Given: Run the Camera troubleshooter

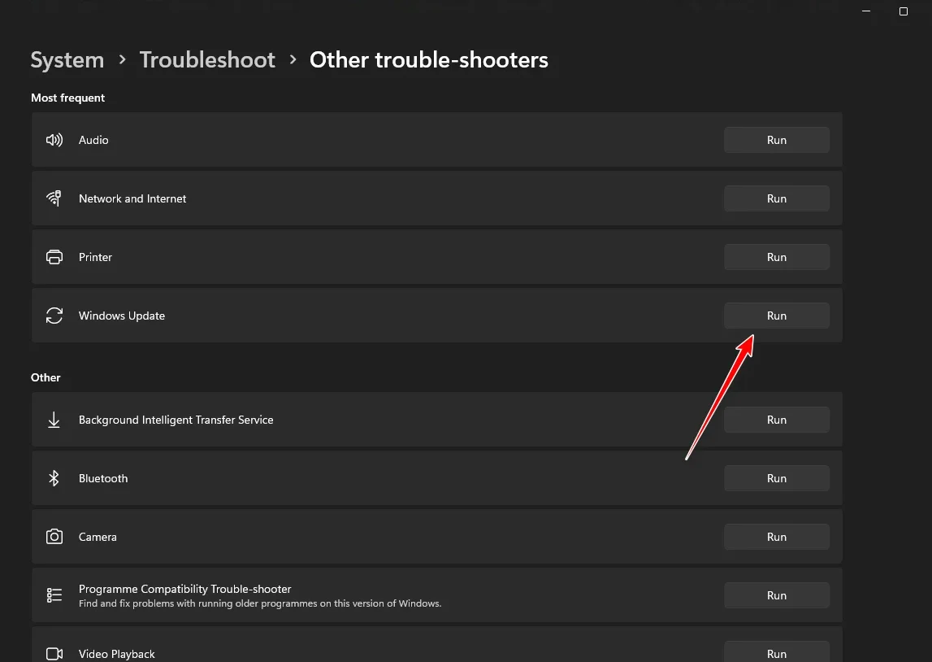Looking at the screenshot, I should [x=776, y=537].
